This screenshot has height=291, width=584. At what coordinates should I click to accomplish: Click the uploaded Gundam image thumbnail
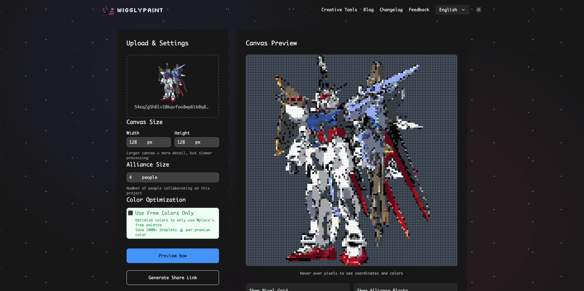[x=172, y=82]
